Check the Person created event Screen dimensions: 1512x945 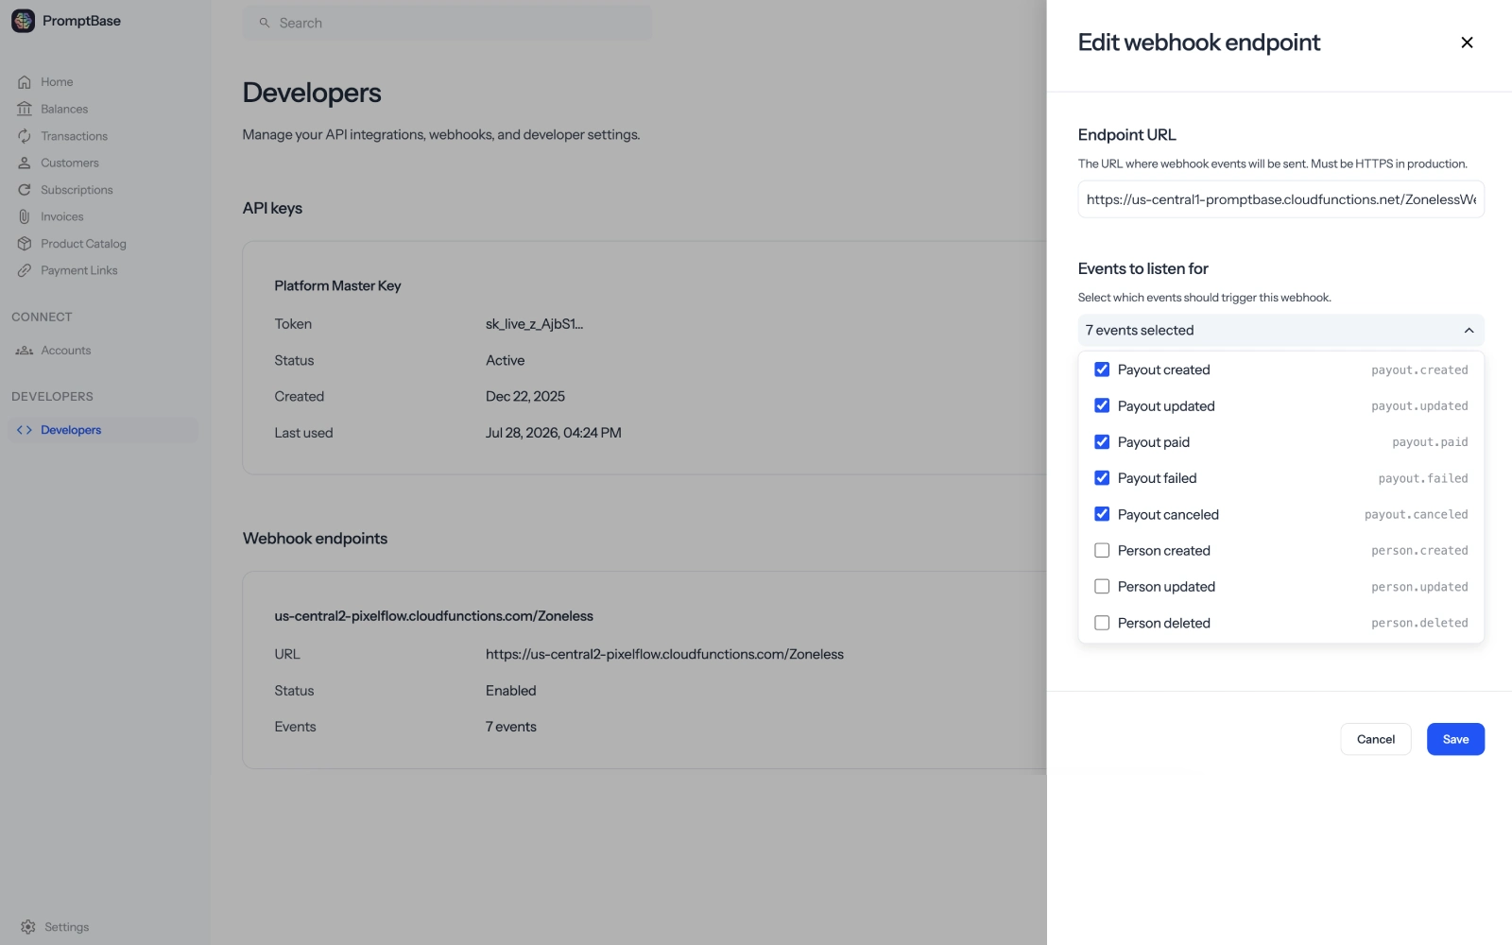[1102, 550]
